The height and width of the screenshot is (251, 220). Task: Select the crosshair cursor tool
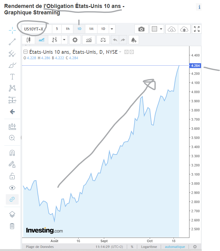[12, 31]
